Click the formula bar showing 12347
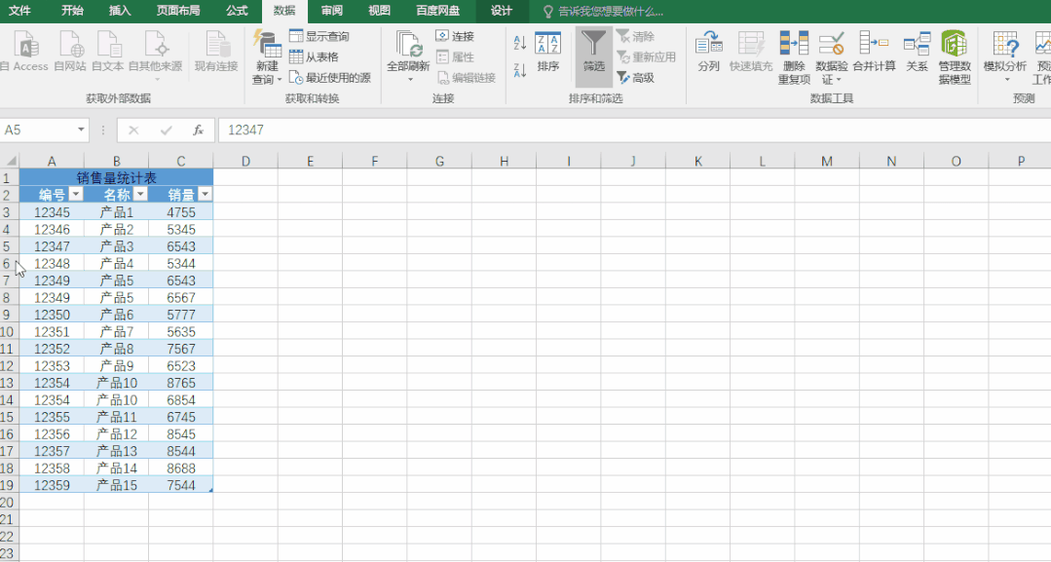This screenshot has height=562, width=1051. pyautogui.click(x=634, y=131)
